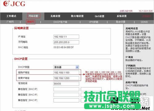
Task: Switch to the 路由设置 sub-tab
Action: [120, 22]
